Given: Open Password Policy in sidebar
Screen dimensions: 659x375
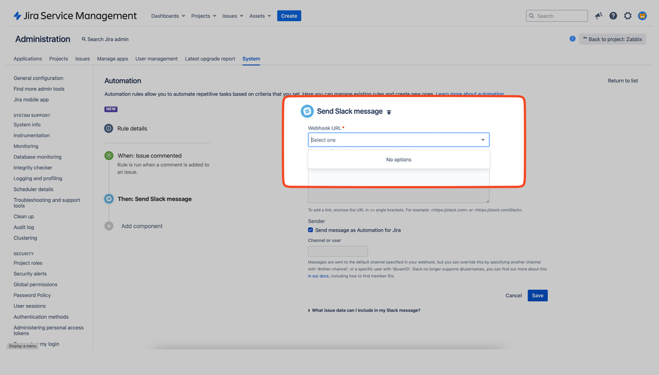Looking at the screenshot, I should coord(32,296).
